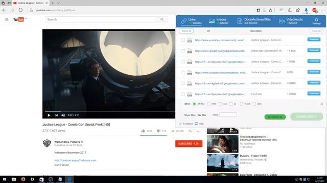The width and height of the screenshot is (327, 183).
Task: Click file icon of 1.07MB YouTube row
Action: 190,94
